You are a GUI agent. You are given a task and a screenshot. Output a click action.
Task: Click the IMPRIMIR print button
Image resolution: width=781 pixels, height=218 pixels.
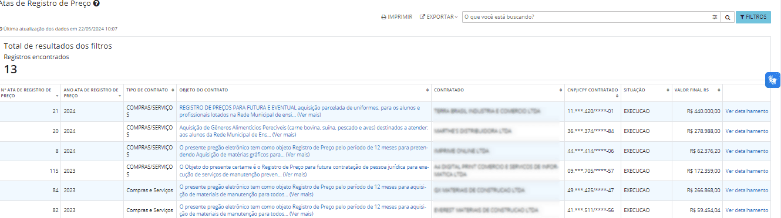coord(396,17)
